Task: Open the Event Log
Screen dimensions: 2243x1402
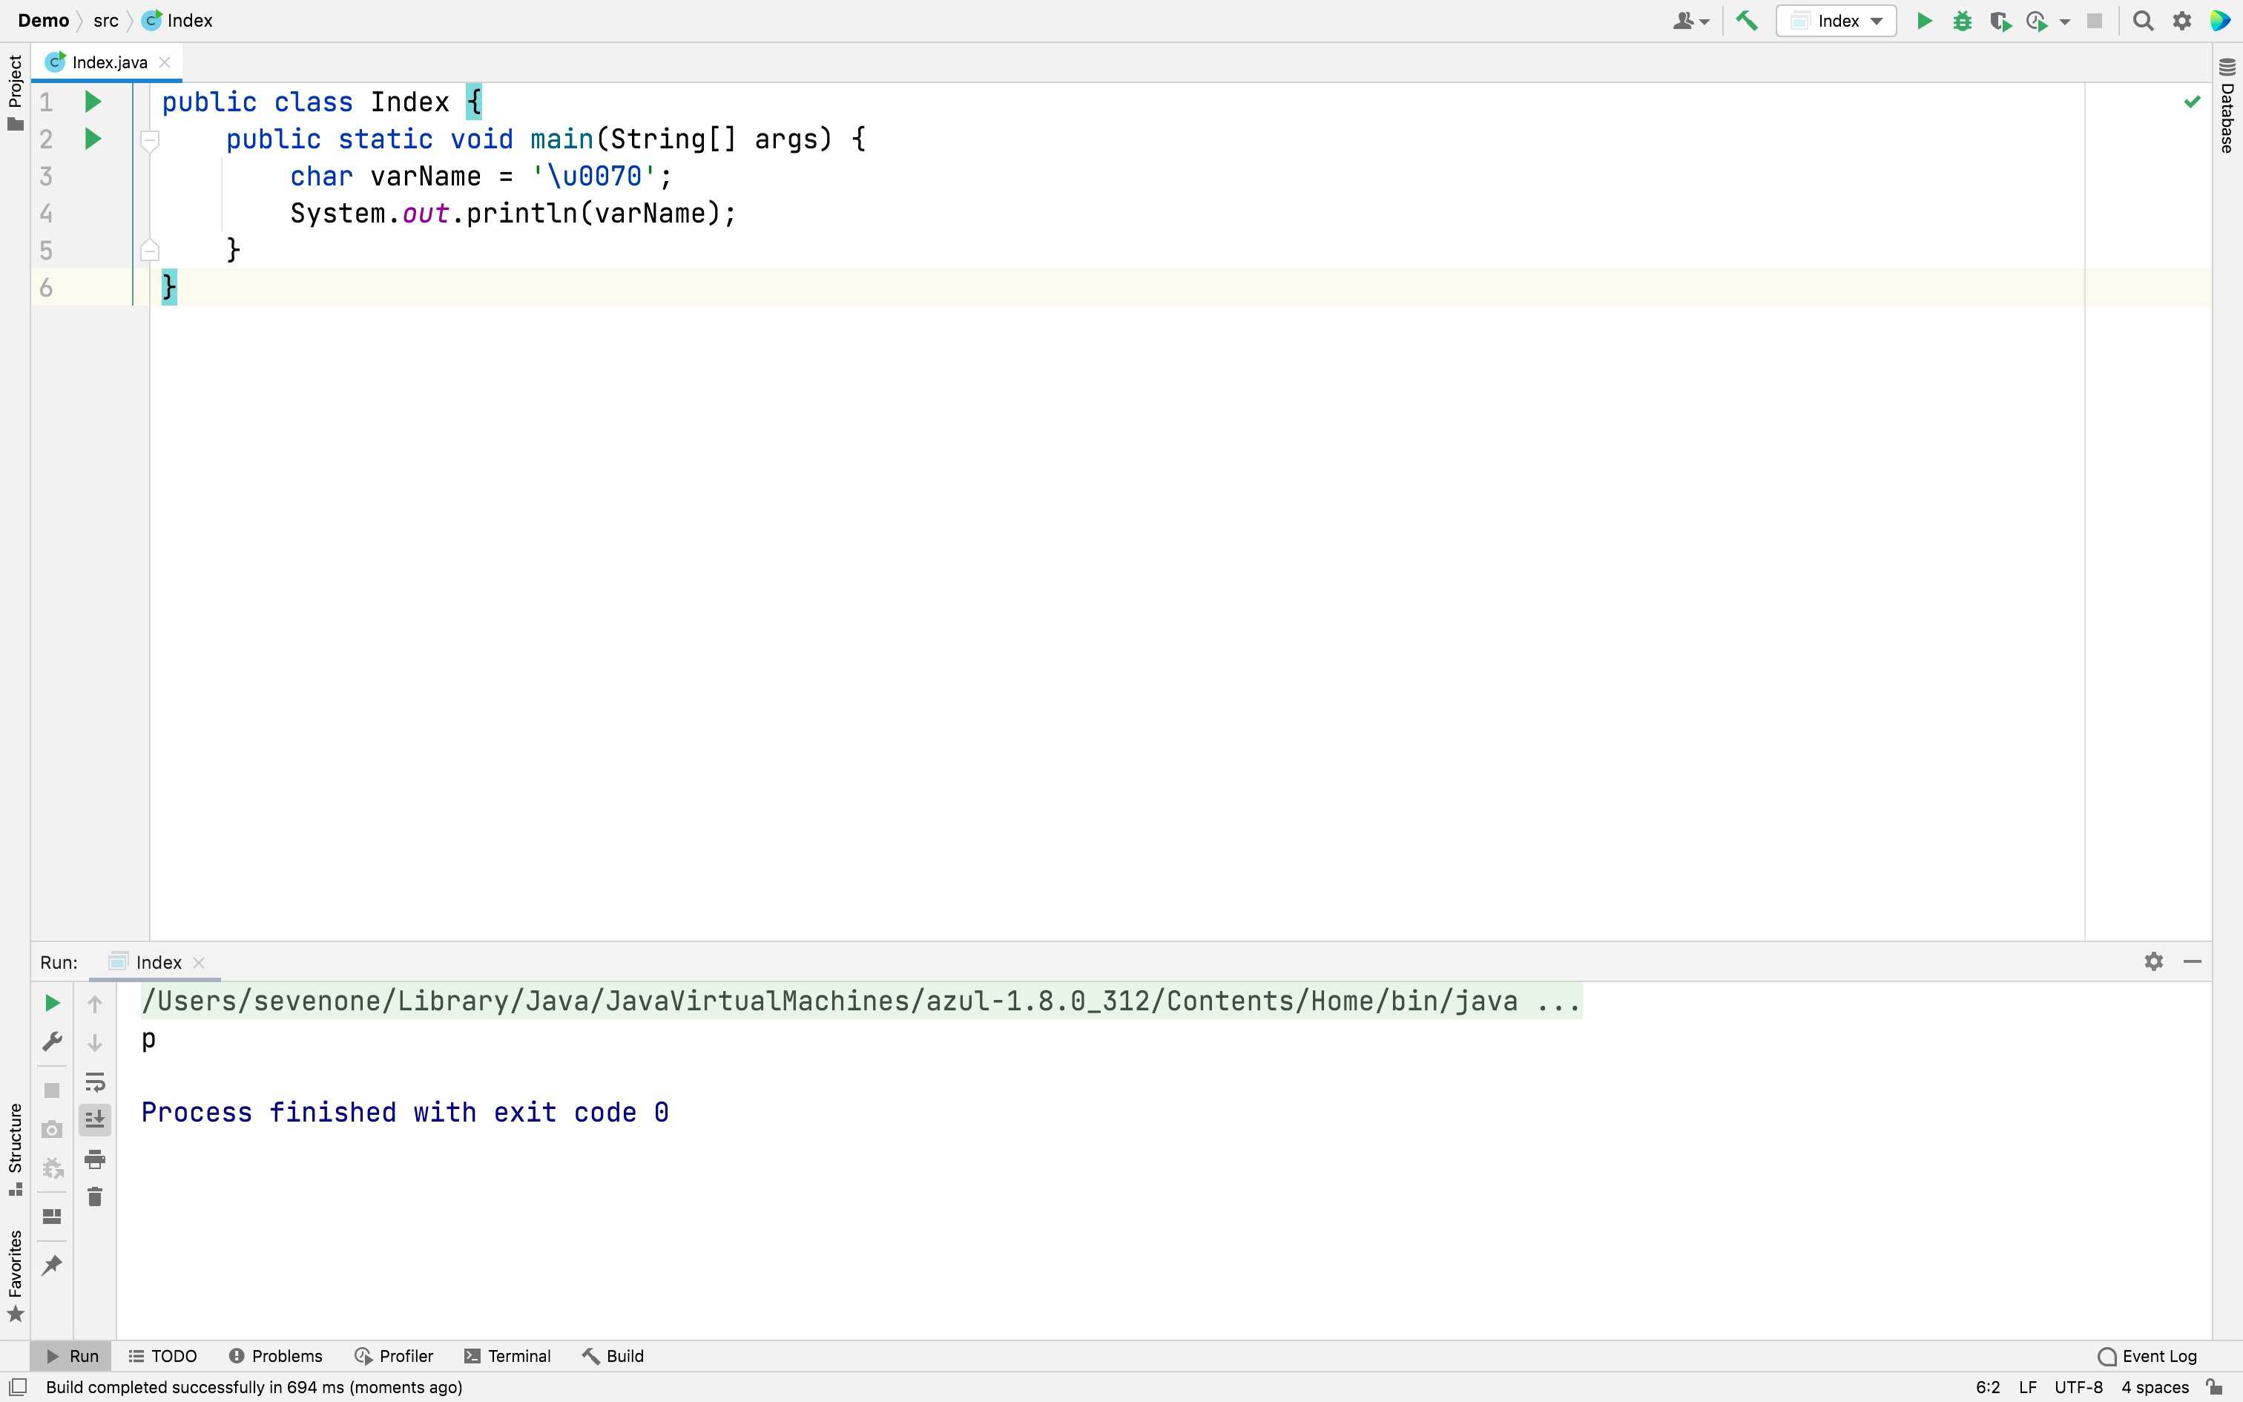Action: coord(2147,1356)
